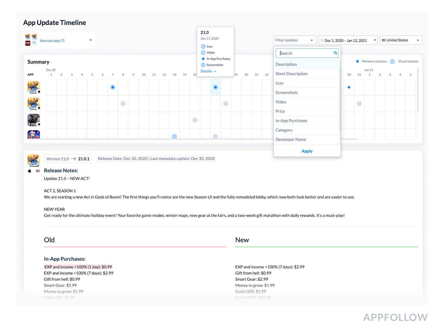Click the Dec 30 metadata update marker
The height and width of the screenshot is (329, 444).
pos(349,87)
